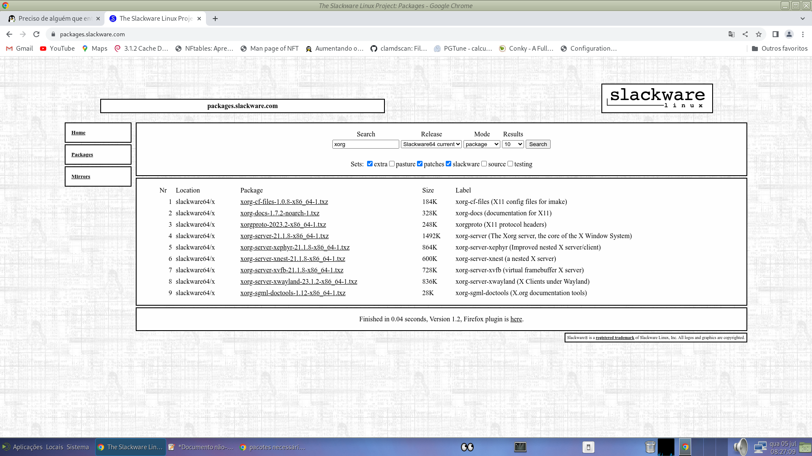Screen dimensions: 812x456
Task: Open xorg-server-xwayland-23.1.2 package link
Action: point(299,282)
